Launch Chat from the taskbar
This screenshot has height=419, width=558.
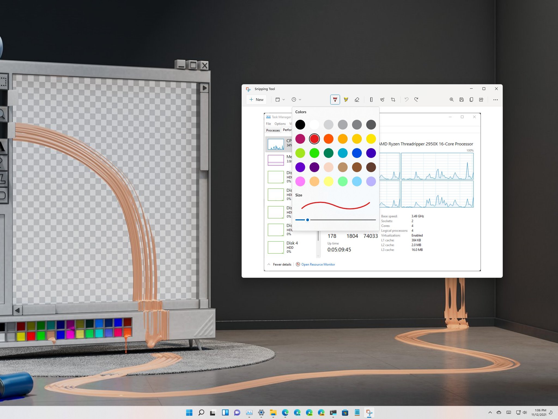[x=237, y=412]
